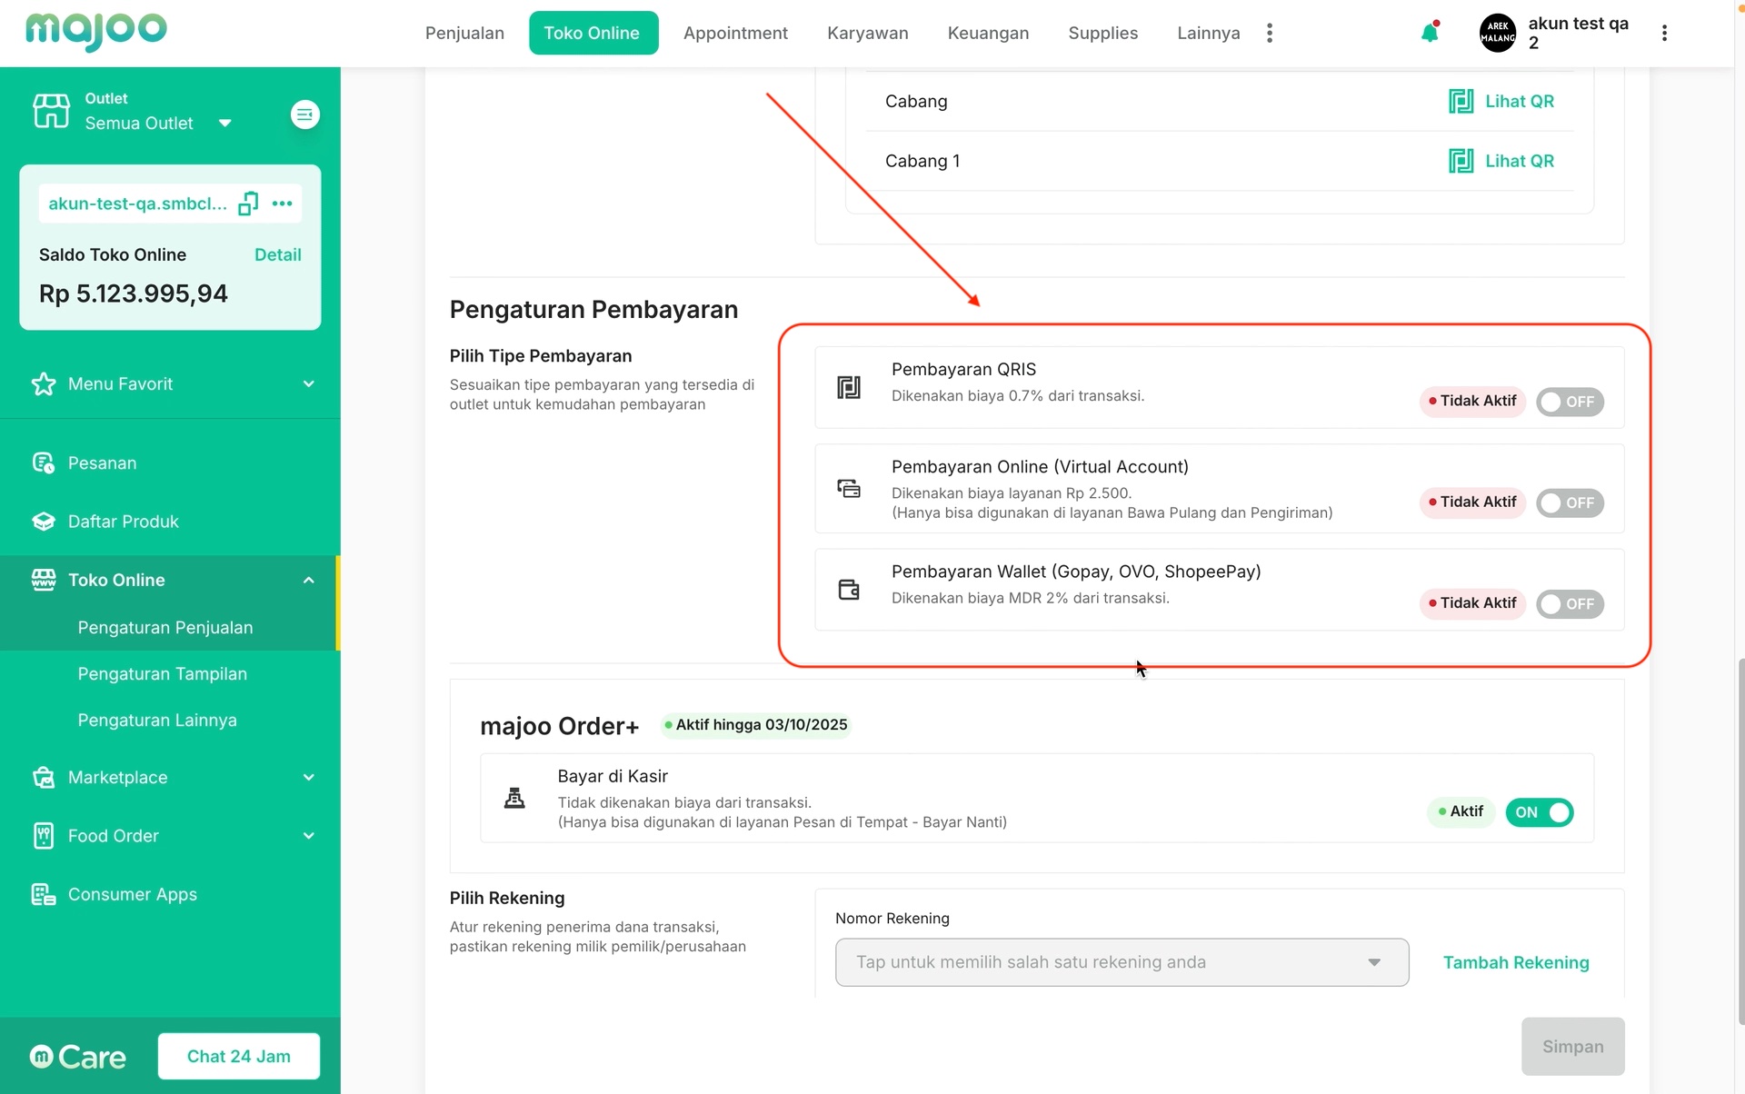Click the Daftar Produk icon

tap(43, 522)
